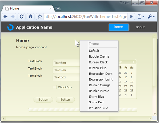Select date 22 in the calendar
Screen dimensions: 159x123
click(132, 86)
